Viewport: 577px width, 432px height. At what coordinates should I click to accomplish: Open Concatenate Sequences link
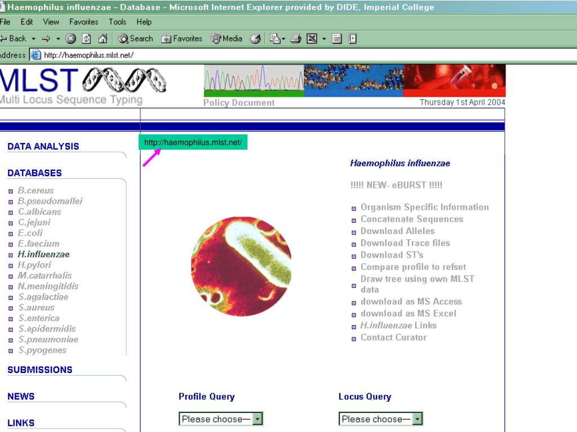pos(412,219)
